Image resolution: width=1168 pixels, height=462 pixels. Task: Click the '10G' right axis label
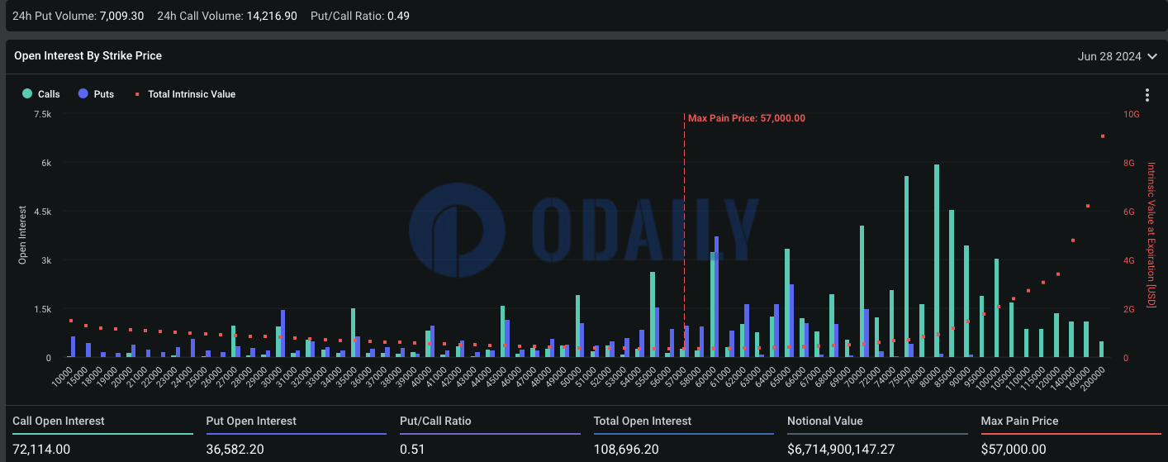pyautogui.click(x=1132, y=115)
